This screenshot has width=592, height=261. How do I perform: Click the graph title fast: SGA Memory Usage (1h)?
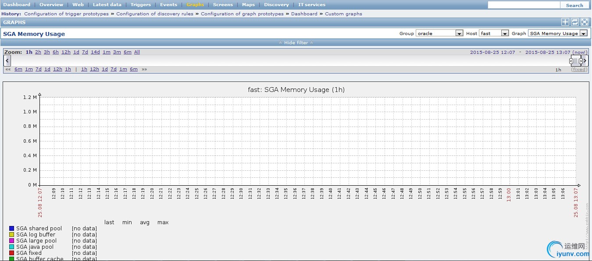tap(296, 89)
